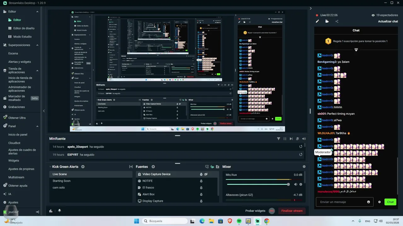The width and height of the screenshot is (403, 226).
Task: Click the pencil edit stream info icon
Action: coord(317,21)
